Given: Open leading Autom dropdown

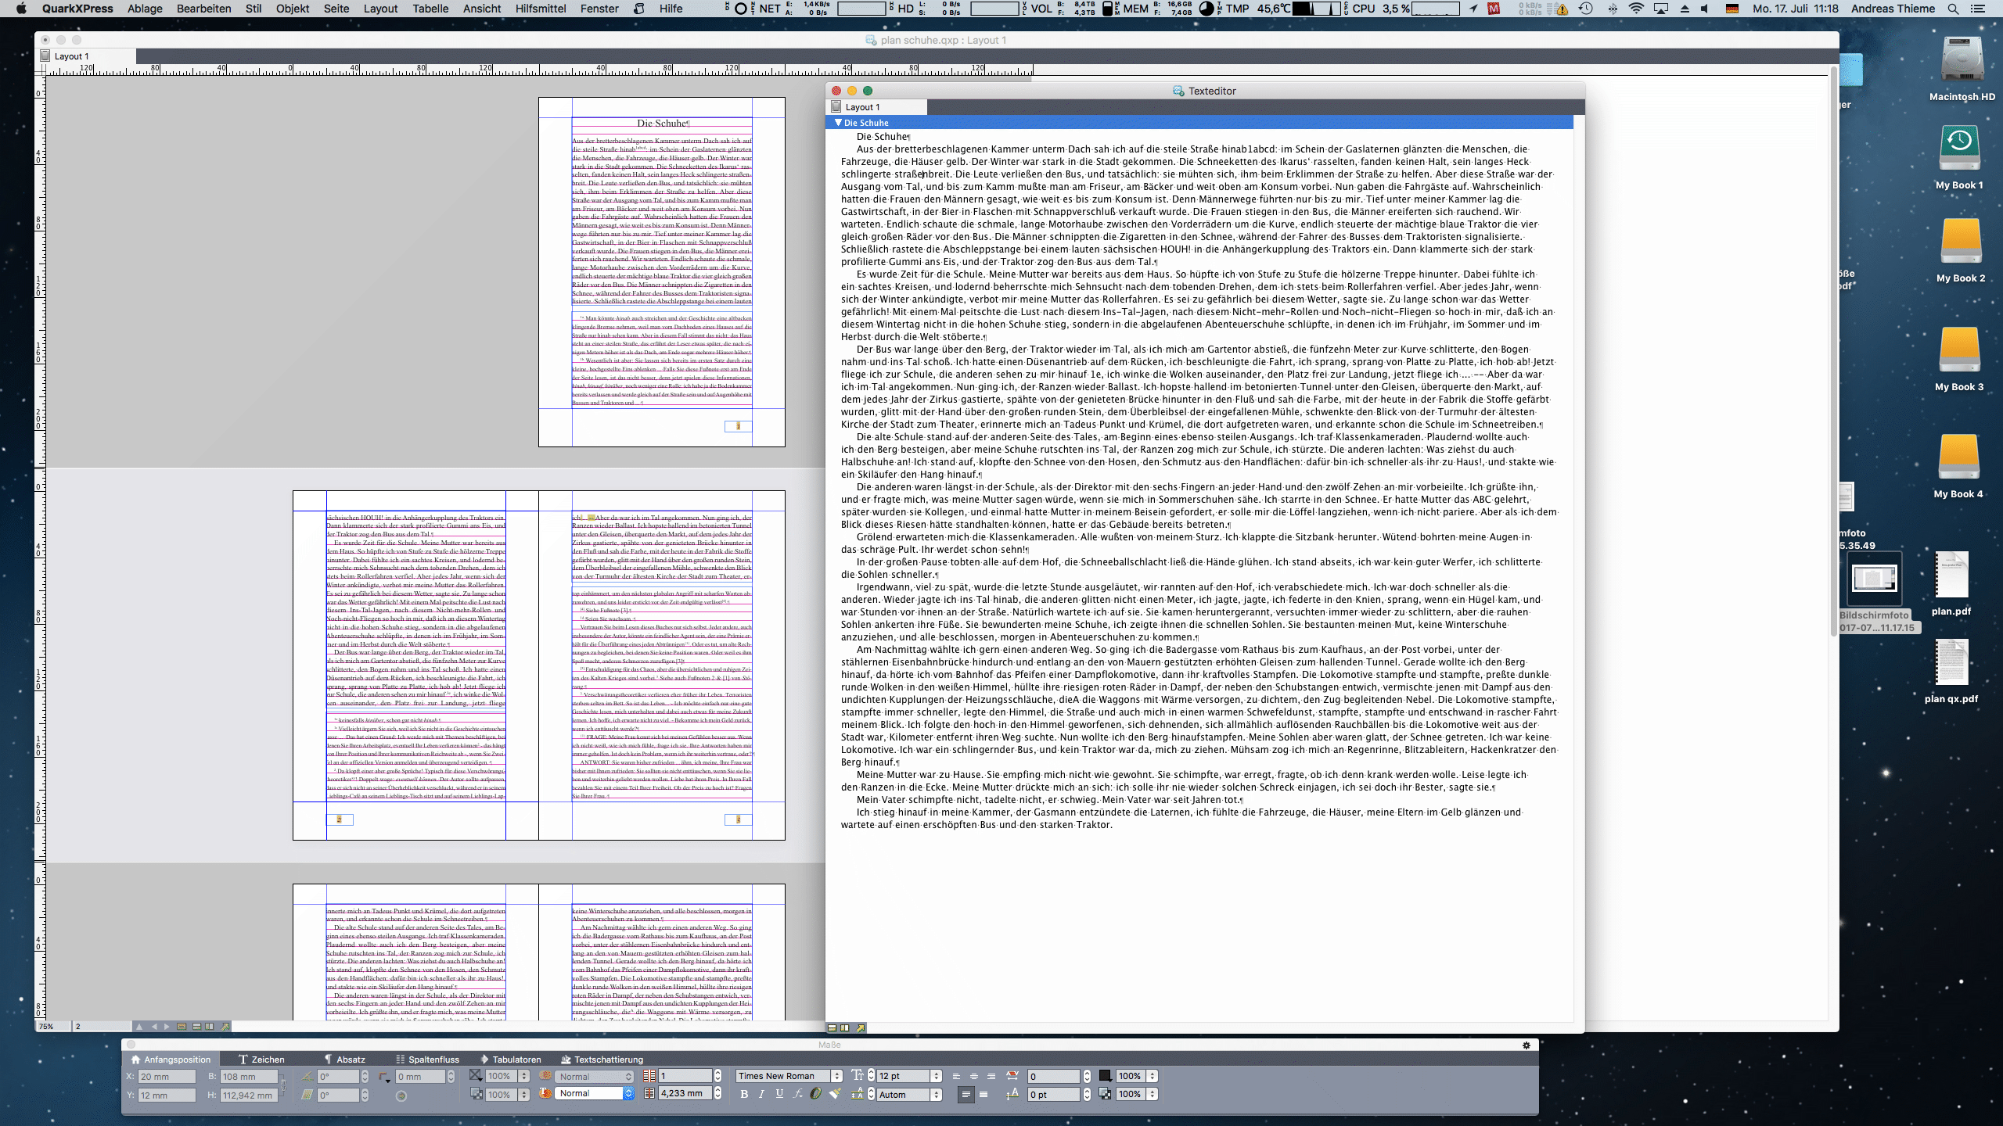Looking at the screenshot, I should pyautogui.click(x=936, y=1094).
